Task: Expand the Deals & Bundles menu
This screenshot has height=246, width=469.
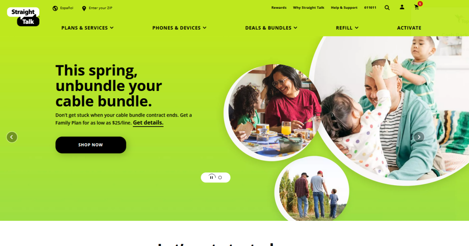Action: [x=271, y=28]
